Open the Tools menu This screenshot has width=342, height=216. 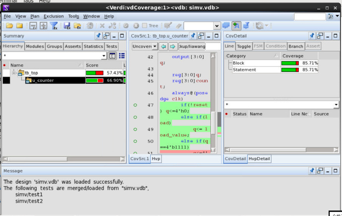[x=73, y=16]
